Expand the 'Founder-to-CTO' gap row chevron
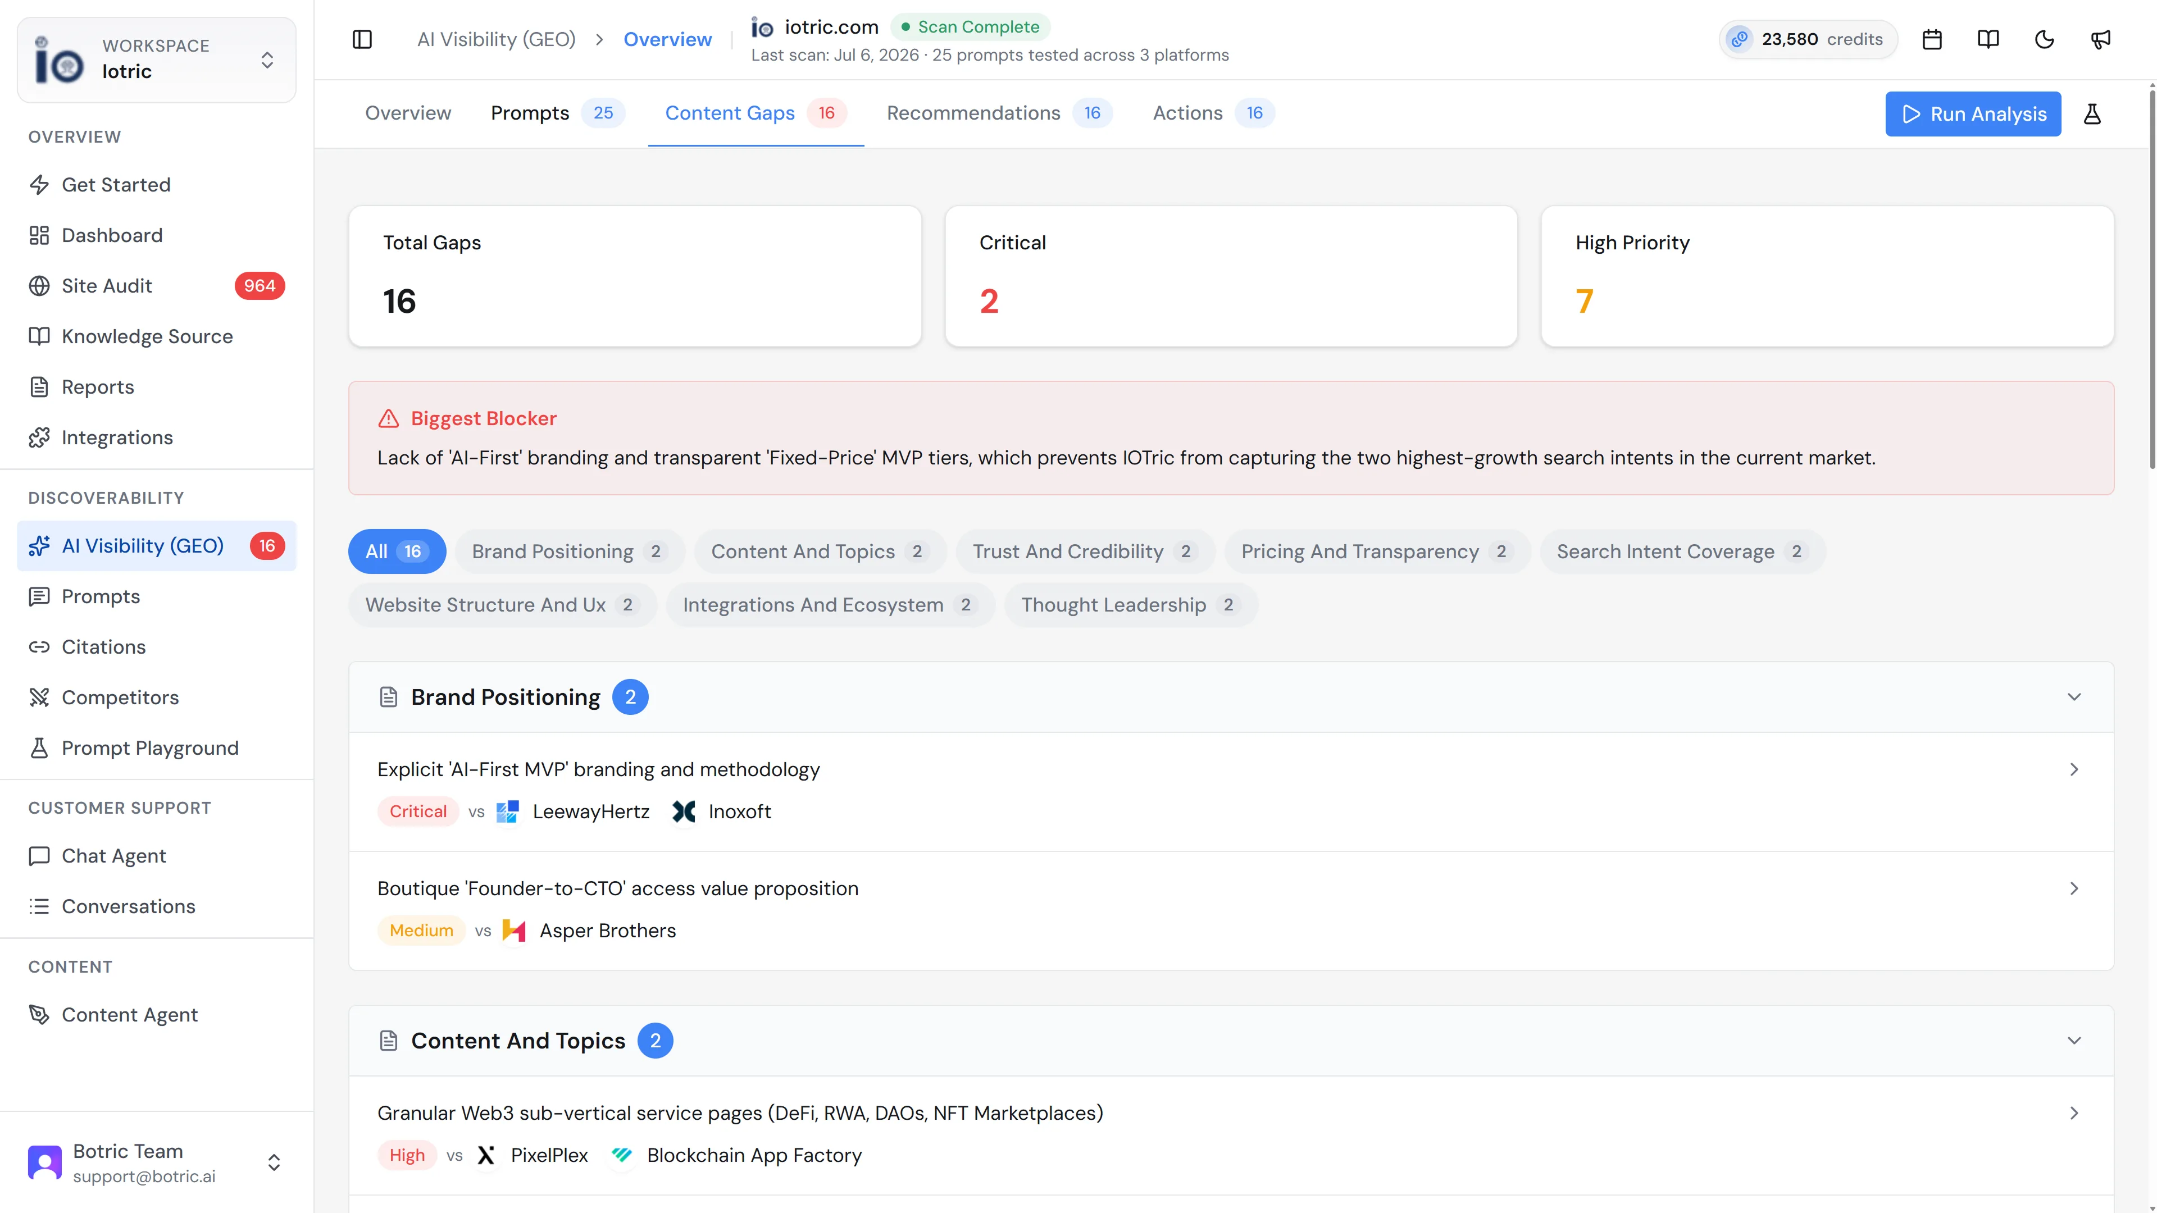 [x=2074, y=888]
